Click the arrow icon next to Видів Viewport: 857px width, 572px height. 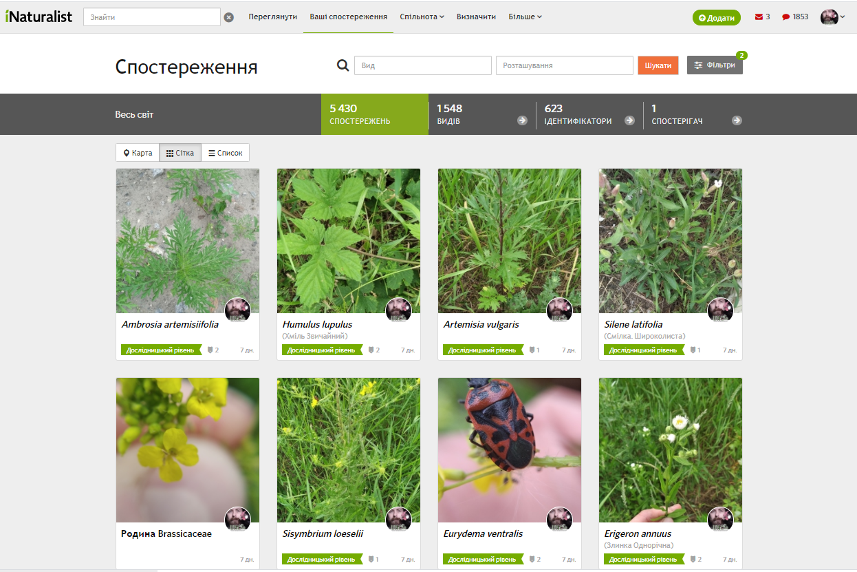point(522,120)
